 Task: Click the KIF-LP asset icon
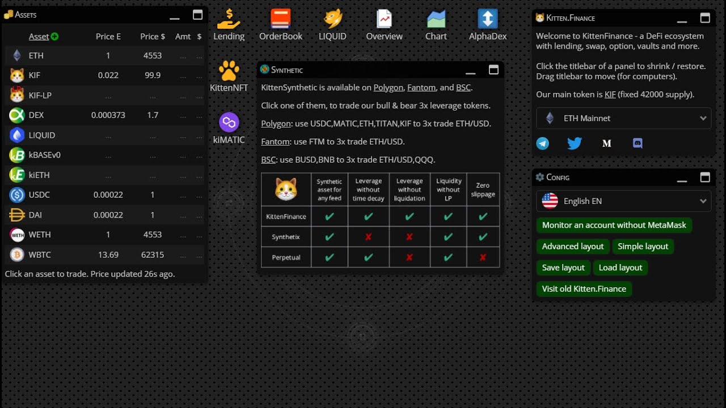tap(17, 95)
